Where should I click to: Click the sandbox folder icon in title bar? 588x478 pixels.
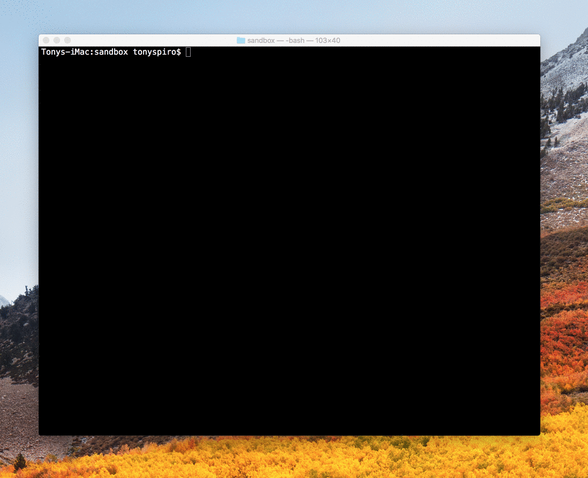pyautogui.click(x=241, y=40)
